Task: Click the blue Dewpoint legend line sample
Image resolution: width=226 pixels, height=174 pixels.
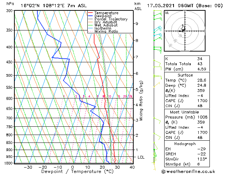Action: click(x=91, y=16)
